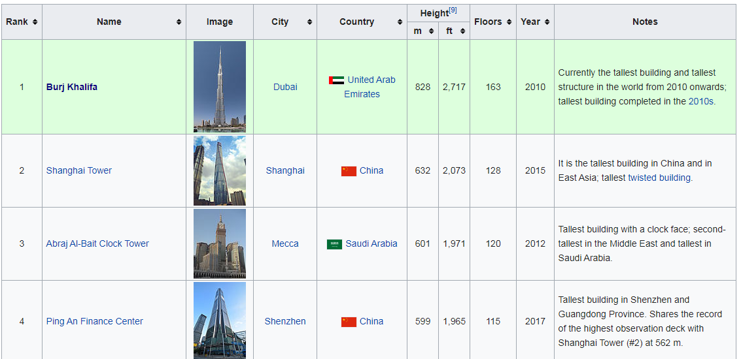Select the 2012 year cell
This screenshot has height=359, width=741.
[x=536, y=244]
